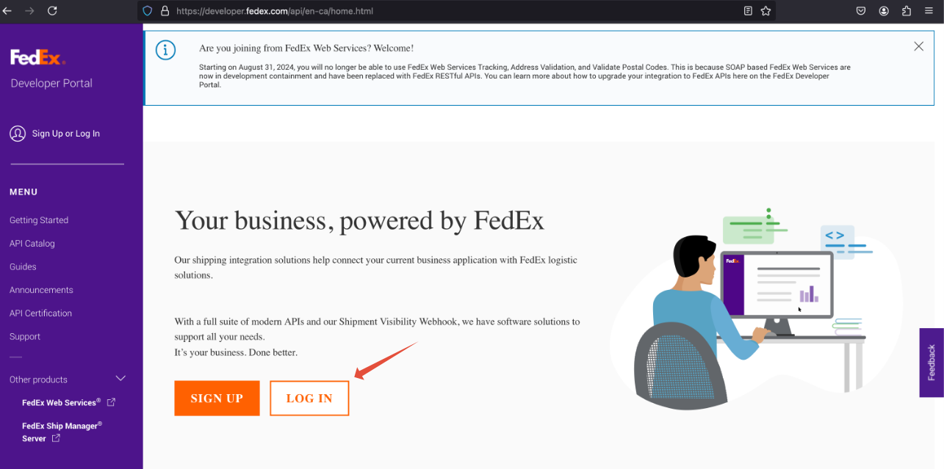Open the browser hamburger menu
The image size is (944, 469).
tap(929, 11)
